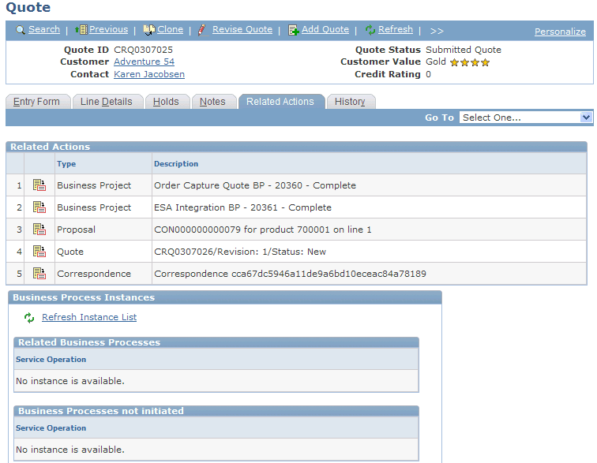Open the Go To Select One dropdown
The image size is (597, 463).
[x=526, y=118]
